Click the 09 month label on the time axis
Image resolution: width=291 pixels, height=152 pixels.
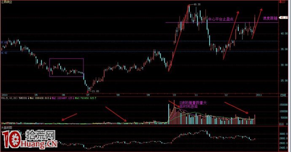coord(148,95)
